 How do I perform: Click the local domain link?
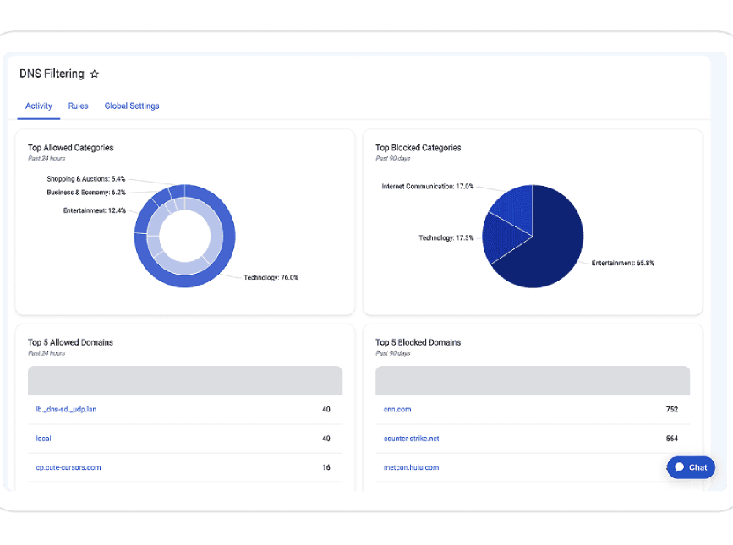click(44, 439)
